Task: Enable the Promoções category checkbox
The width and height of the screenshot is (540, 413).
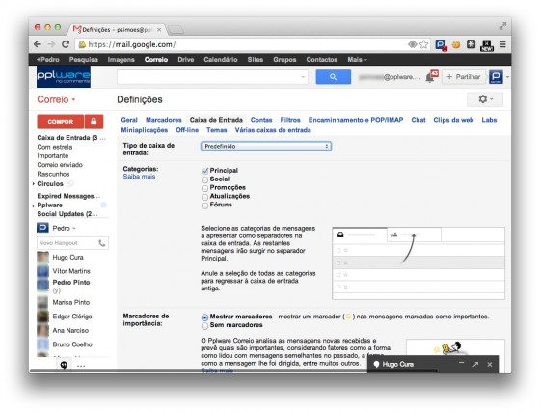Action: pyautogui.click(x=204, y=188)
